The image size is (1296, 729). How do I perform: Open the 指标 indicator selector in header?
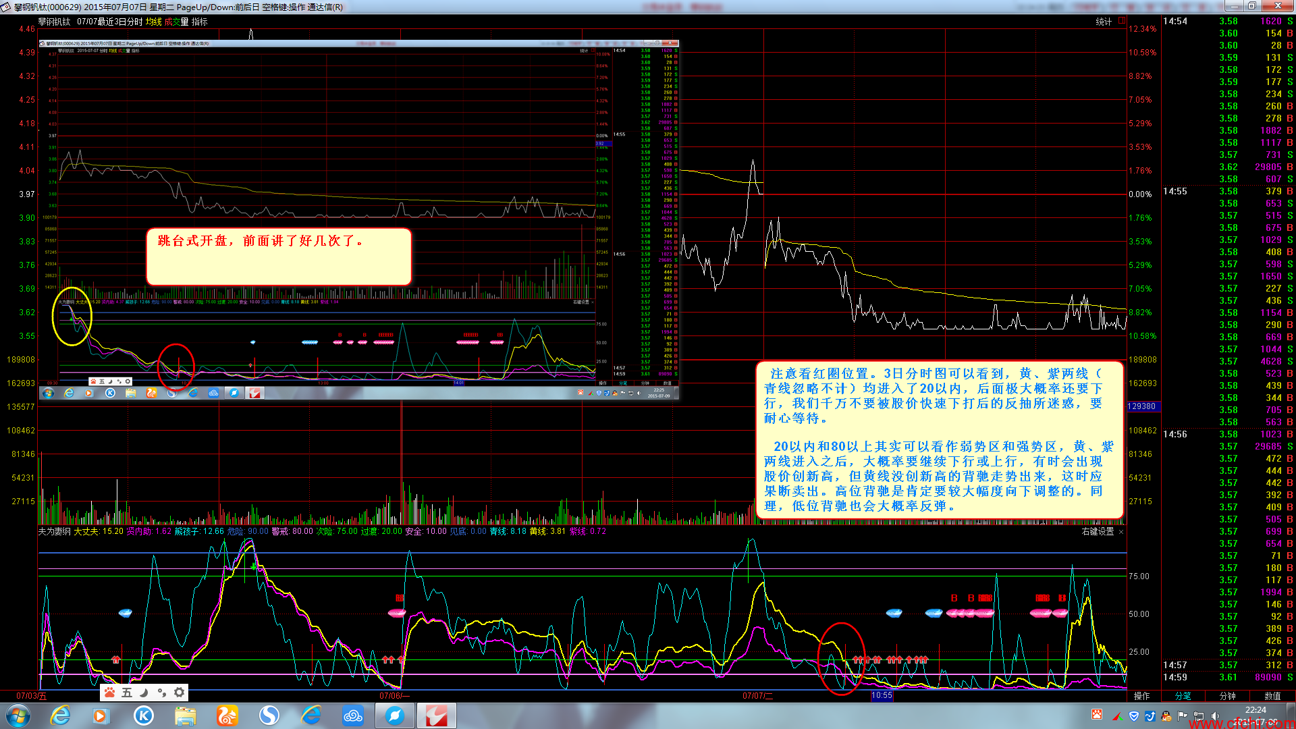coord(200,22)
